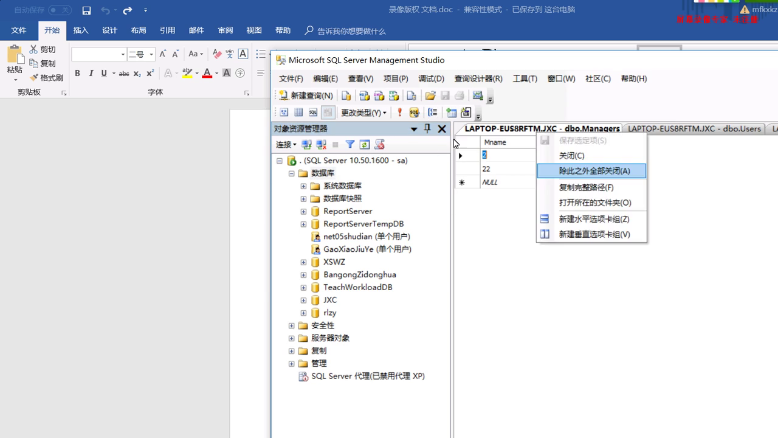Screen dimensions: 778x438
Task: Collapse the 数据库 folder node
Action: [291, 173]
